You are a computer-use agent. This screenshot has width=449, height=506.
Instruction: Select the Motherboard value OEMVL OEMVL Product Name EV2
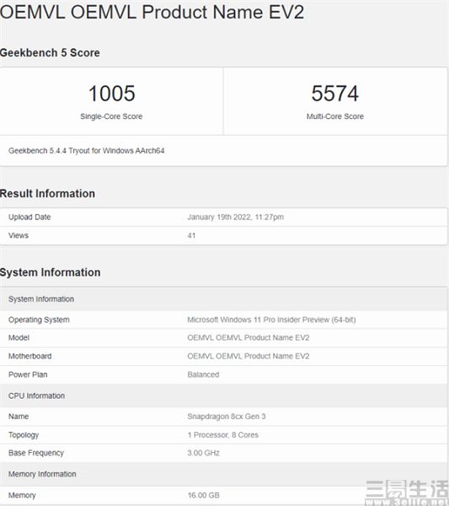click(249, 356)
